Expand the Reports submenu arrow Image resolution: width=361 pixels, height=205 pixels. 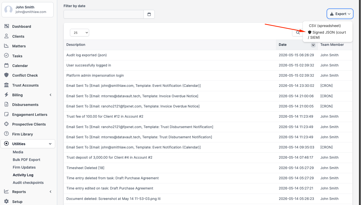pos(51,192)
